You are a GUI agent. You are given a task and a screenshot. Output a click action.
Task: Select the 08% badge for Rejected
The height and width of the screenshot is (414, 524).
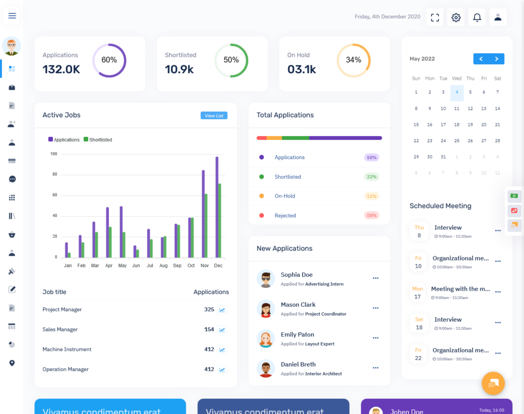pos(372,216)
